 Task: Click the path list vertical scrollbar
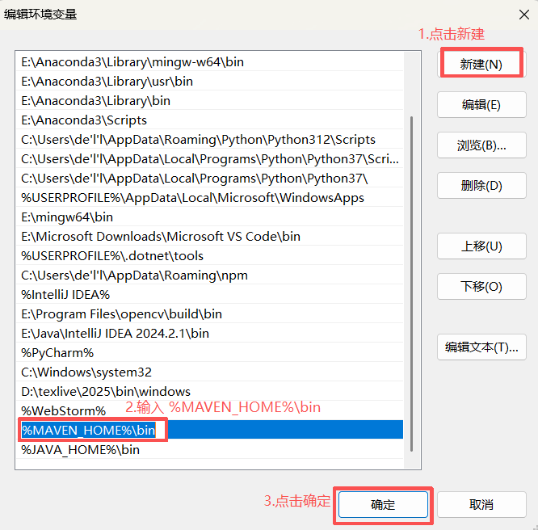point(411,284)
